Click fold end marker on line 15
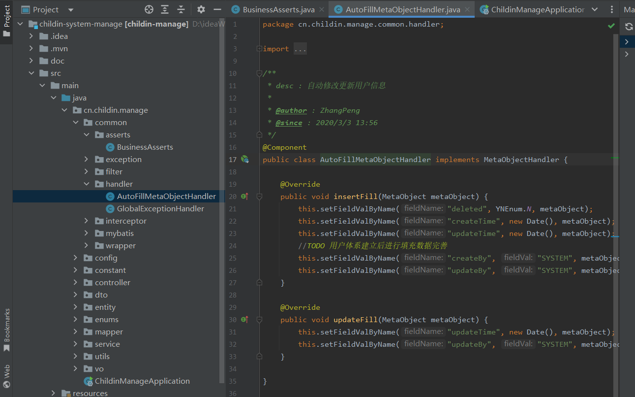 (259, 135)
